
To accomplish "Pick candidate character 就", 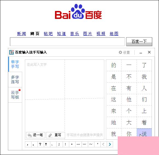I will pos(114,134).
